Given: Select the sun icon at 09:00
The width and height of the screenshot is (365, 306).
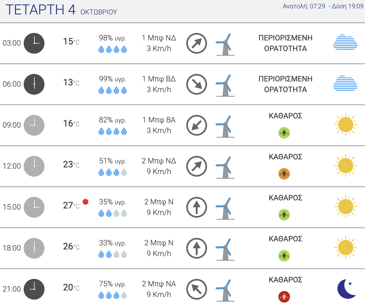Looking at the screenshot, I should tap(345, 125).
